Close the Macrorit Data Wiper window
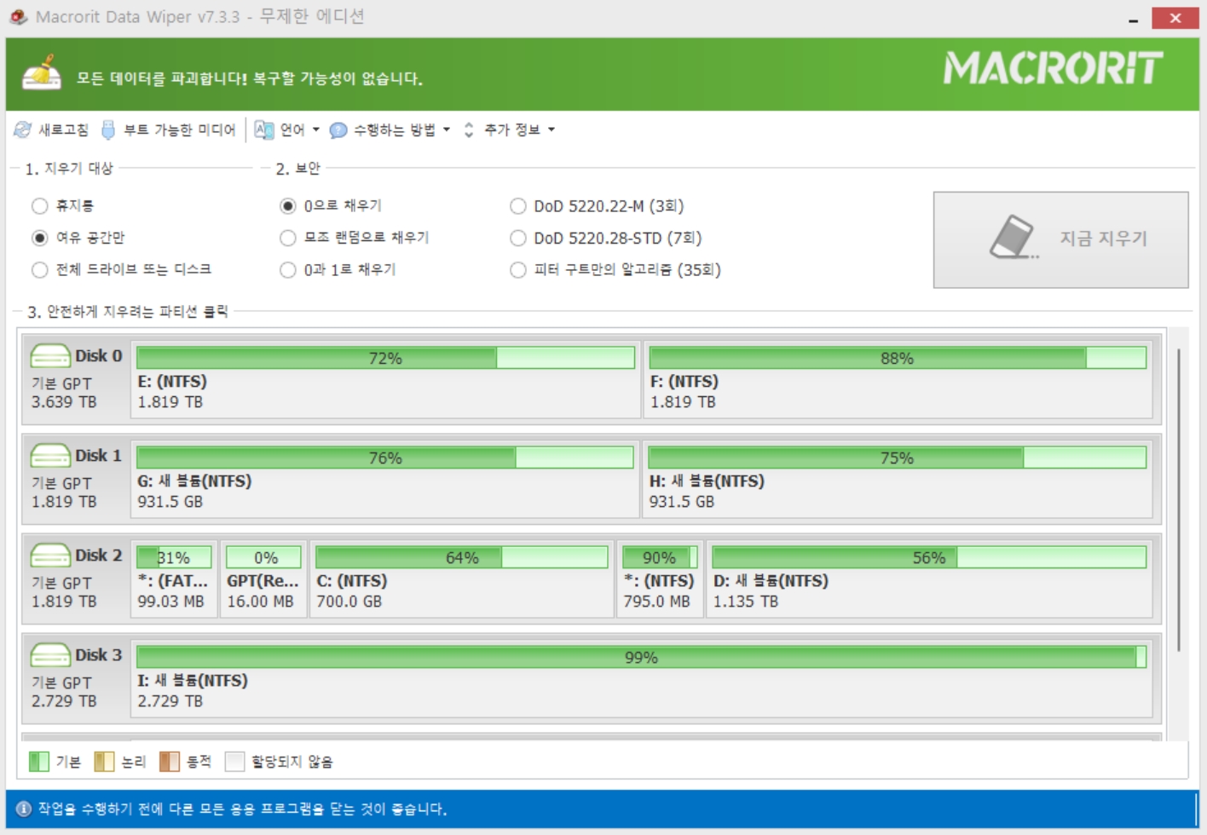The height and width of the screenshot is (835, 1207). 1175,18
